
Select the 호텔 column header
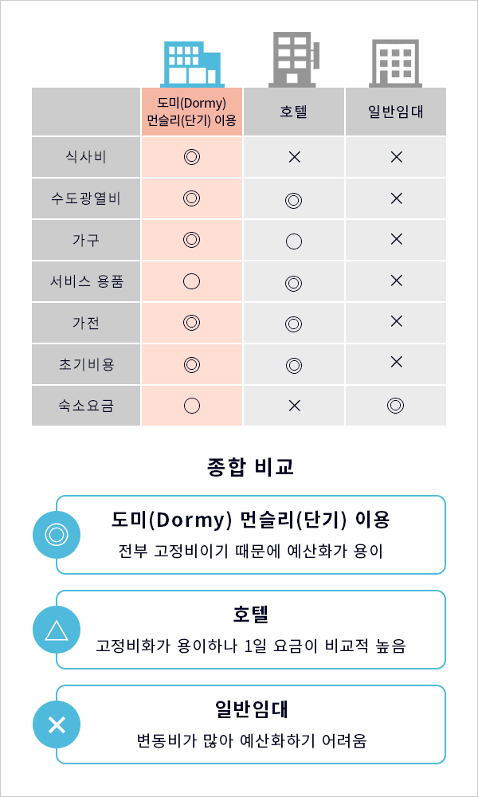(x=294, y=112)
